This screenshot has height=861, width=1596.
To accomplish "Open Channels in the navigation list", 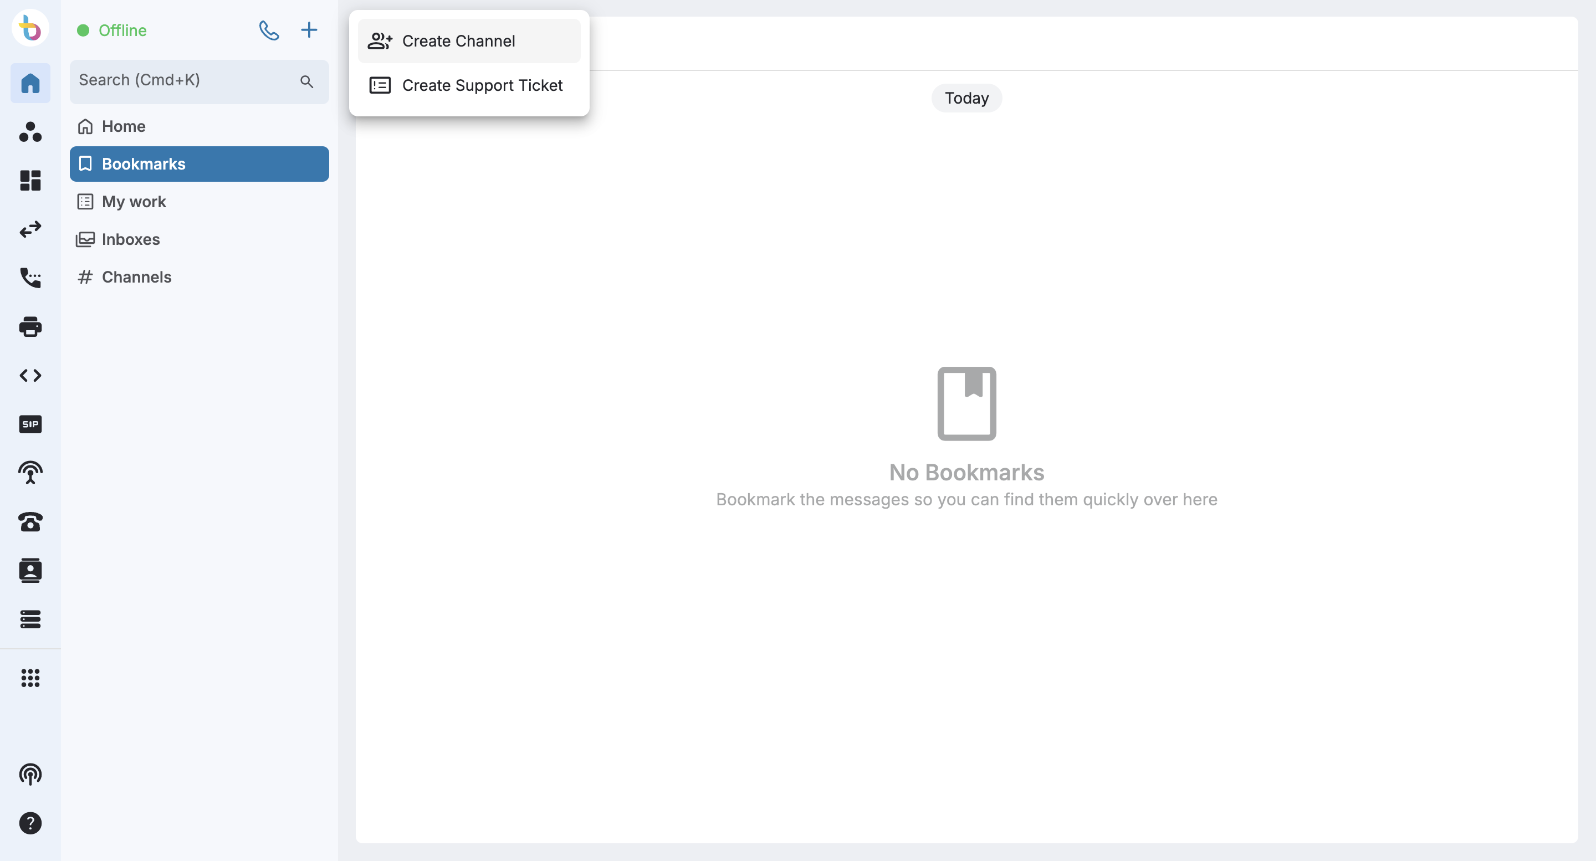I will (199, 277).
